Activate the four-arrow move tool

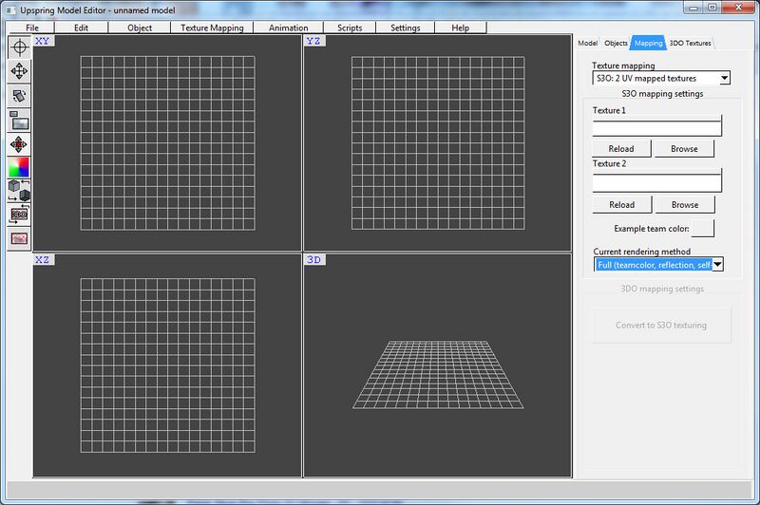click(19, 71)
